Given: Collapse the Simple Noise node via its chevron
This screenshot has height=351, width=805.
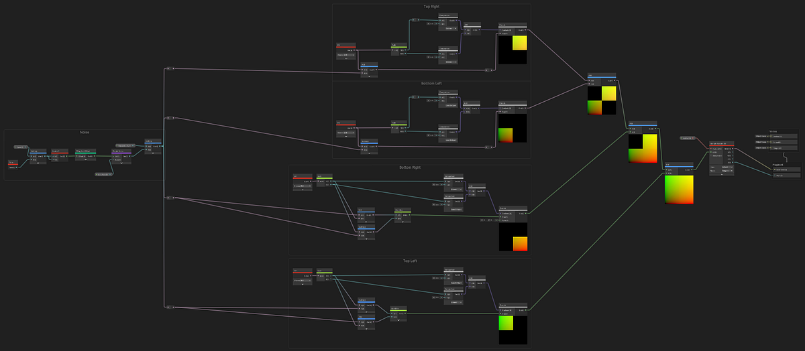Looking at the screenshot, I should click(121, 163).
